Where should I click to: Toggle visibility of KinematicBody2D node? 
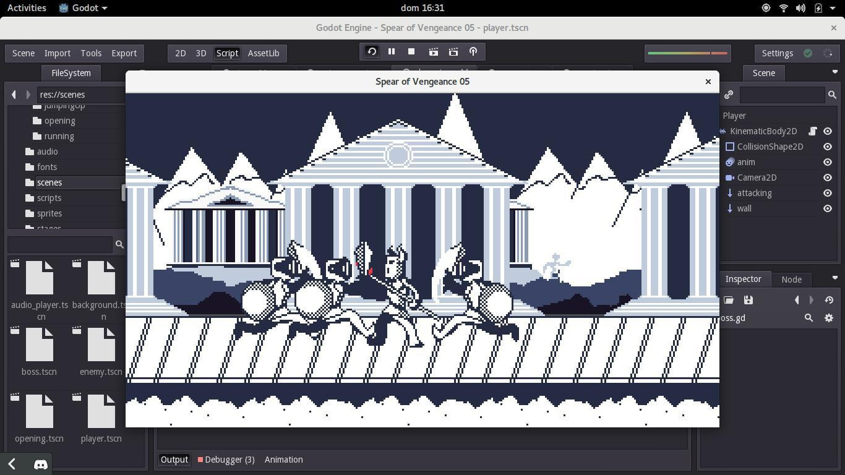coord(828,131)
